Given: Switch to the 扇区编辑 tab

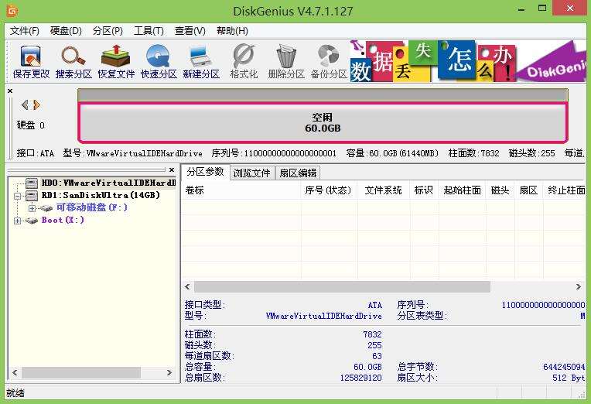Looking at the screenshot, I should coord(298,173).
